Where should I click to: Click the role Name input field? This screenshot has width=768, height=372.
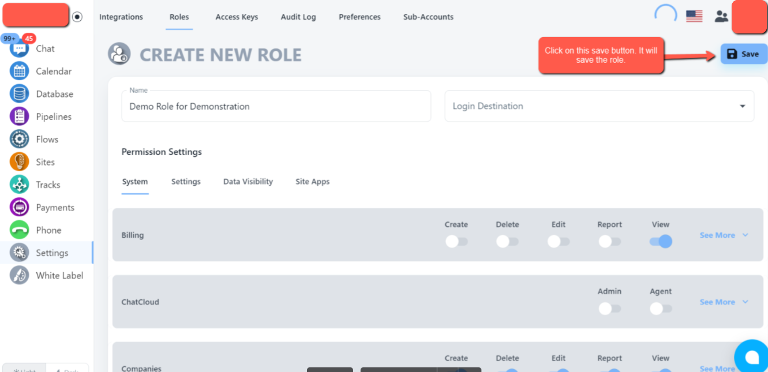[276, 107]
